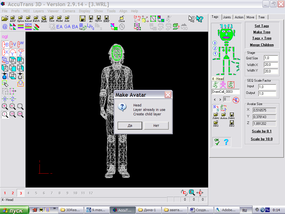Open the Adobe taskbar item
The height and width of the screenshot is (214, 285).
pyautogui.click(x=227, y=210)
